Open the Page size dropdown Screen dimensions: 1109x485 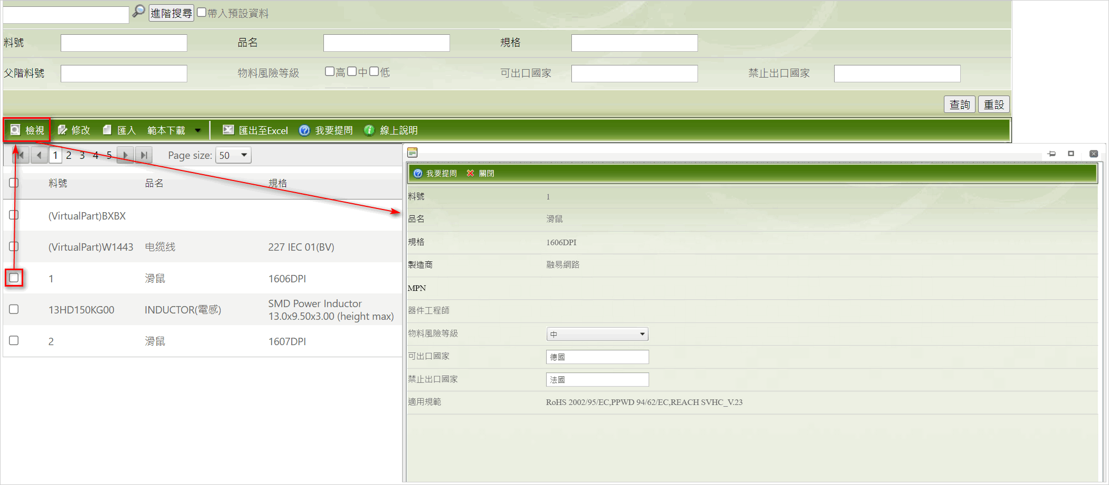[x=233, y=155]
